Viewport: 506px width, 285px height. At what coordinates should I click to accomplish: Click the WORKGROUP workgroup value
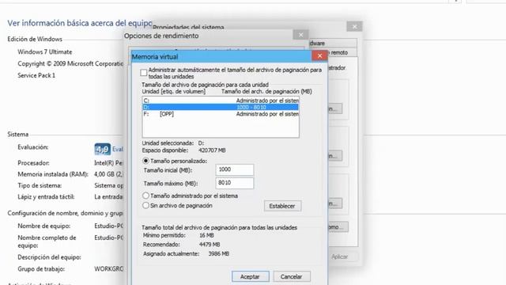pos(109,269)
